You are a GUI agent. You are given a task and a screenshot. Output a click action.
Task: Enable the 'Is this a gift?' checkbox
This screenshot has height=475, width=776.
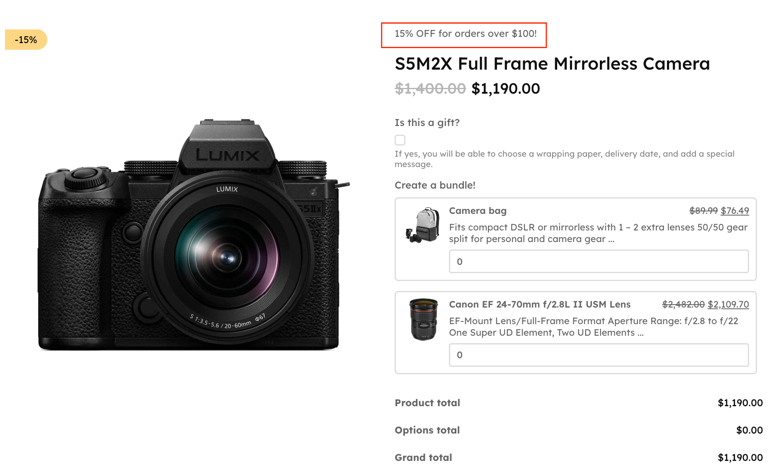tap(400, 140)
